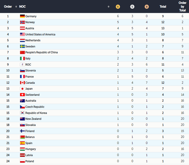The height and width of the screenshot is (165, 189).
Task: Click the bronze medal column icon
Action: [146, 7]
